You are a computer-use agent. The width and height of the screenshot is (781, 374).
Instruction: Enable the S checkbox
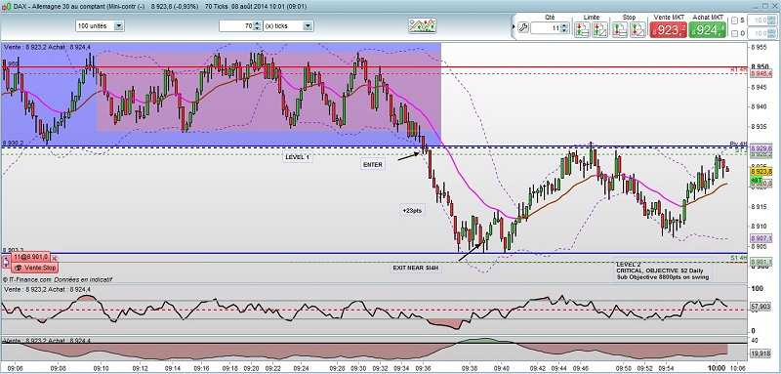[735, 21]
